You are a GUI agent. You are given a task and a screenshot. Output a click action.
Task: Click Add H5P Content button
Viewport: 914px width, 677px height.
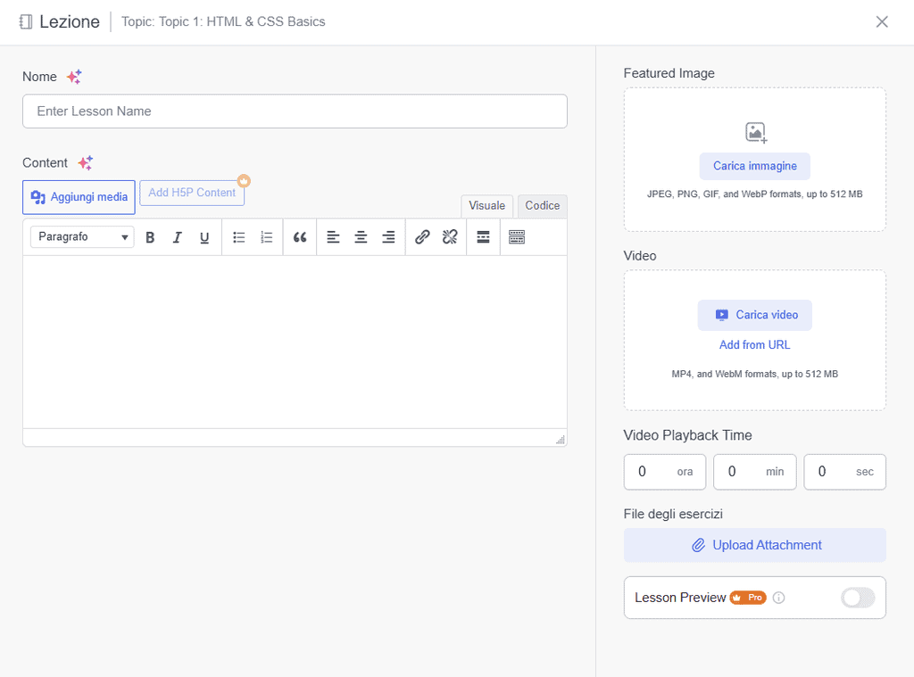click(x=192, y=193)
